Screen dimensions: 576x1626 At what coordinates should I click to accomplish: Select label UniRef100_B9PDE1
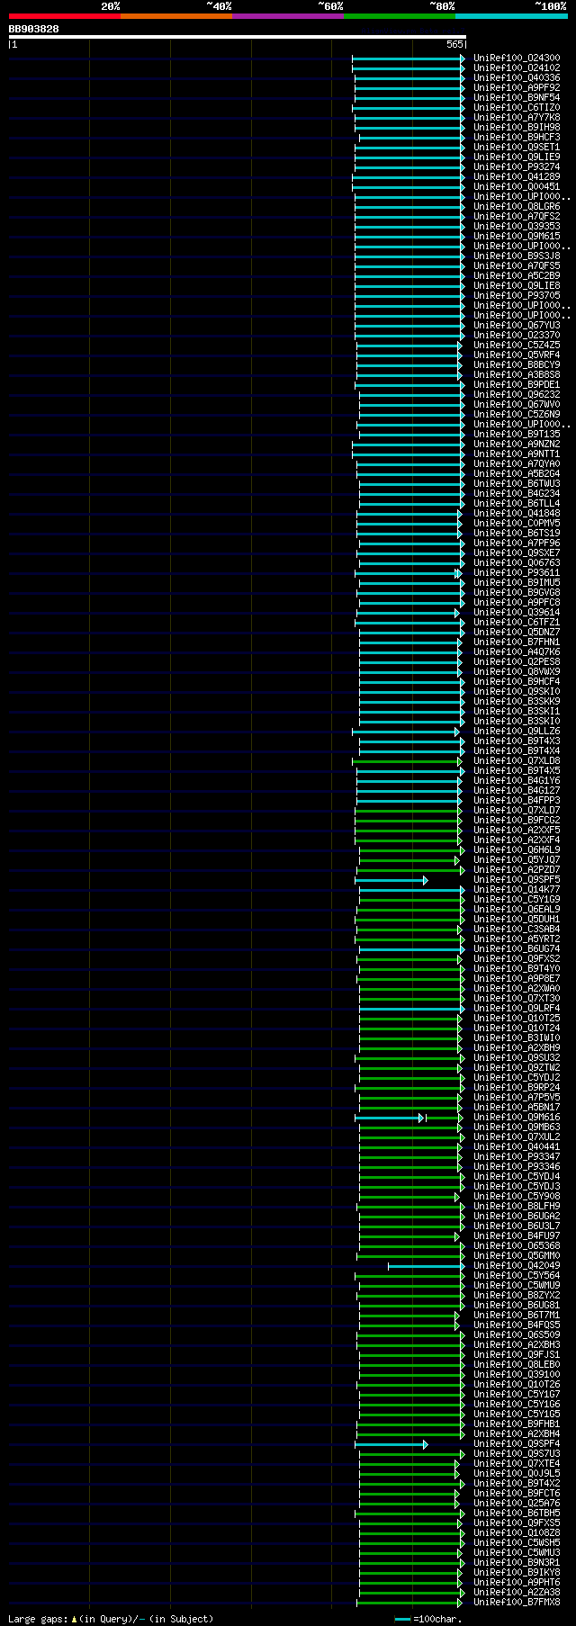tap(517, 385)
